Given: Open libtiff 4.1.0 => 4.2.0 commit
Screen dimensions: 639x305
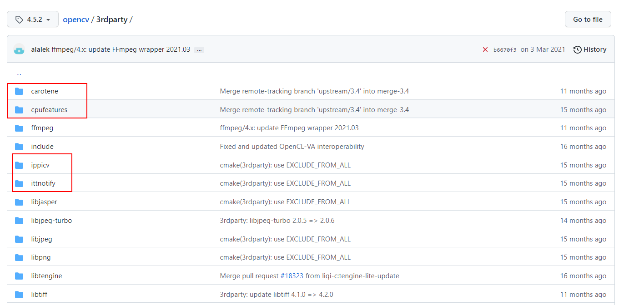Looking at the screenshot, I should click(277, 295).
